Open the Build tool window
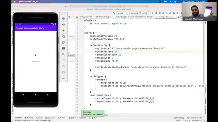 click(40, 118)
